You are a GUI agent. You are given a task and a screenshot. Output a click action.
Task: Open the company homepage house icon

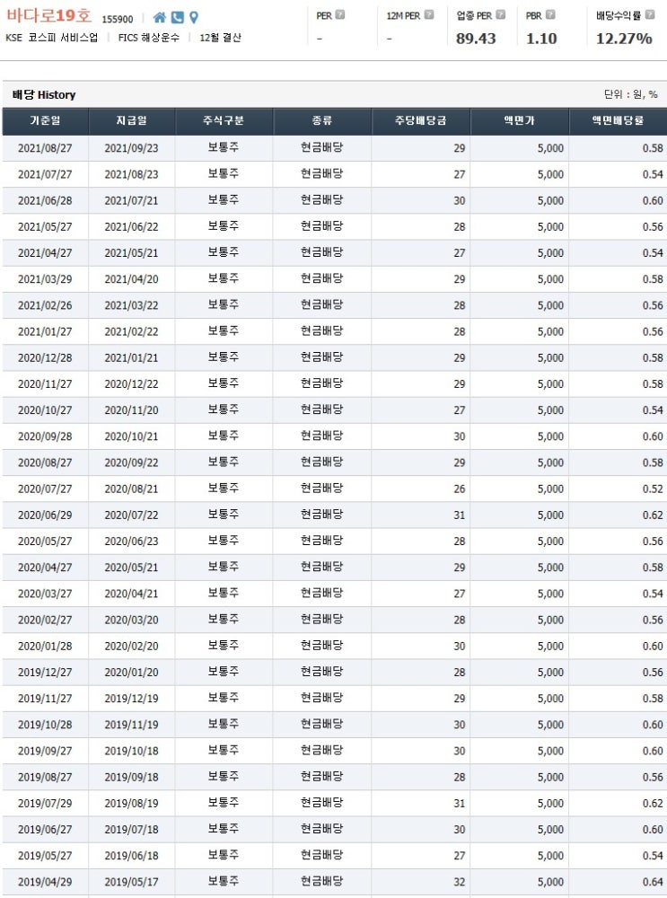pyautogui.click(x=160, y=18)
